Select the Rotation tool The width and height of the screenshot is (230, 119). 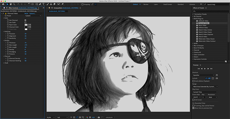click(x=29, y=4)
